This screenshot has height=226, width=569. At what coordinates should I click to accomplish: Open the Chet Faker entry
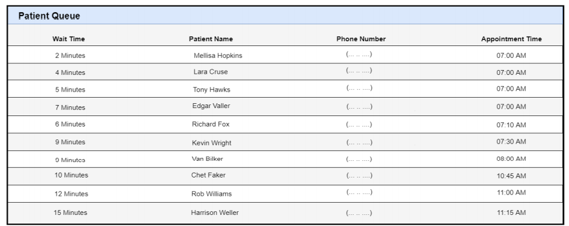click(x=209, y=175)
